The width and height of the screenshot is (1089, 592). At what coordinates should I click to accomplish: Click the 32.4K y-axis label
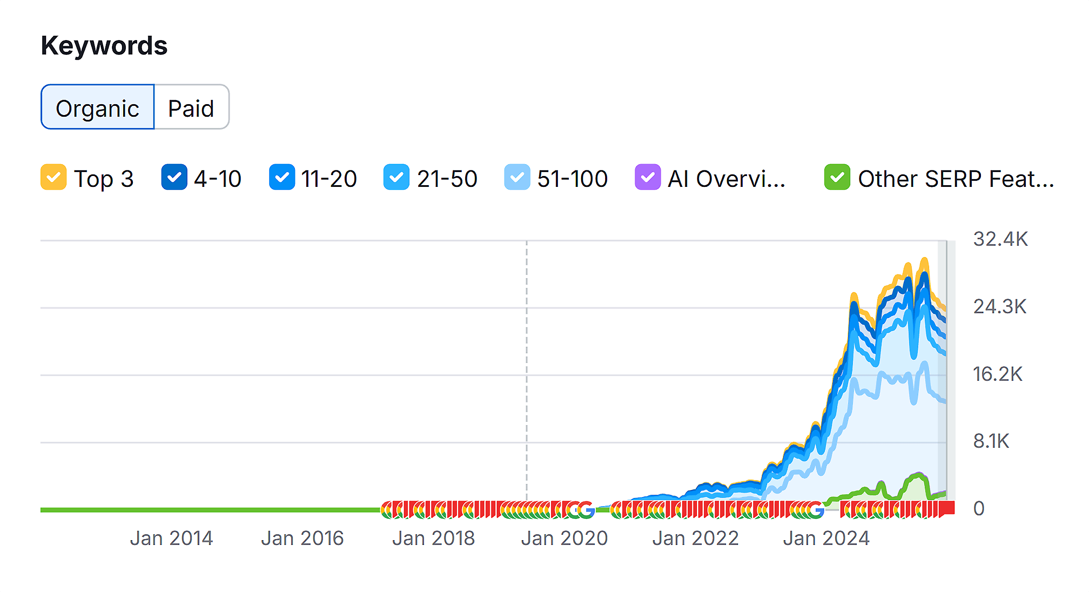[x=1000, y=239]
